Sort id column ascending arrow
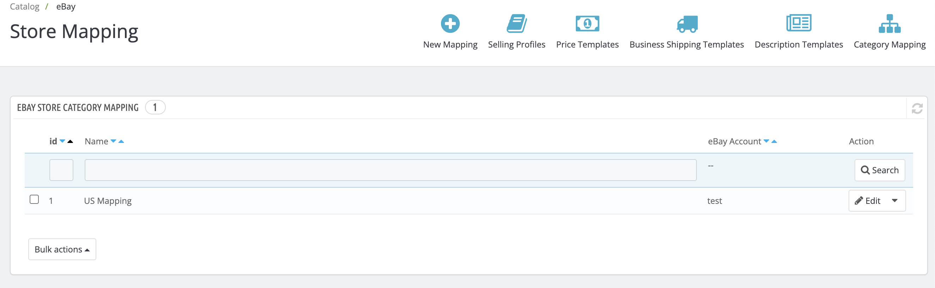935x288 pixels. 71,141
